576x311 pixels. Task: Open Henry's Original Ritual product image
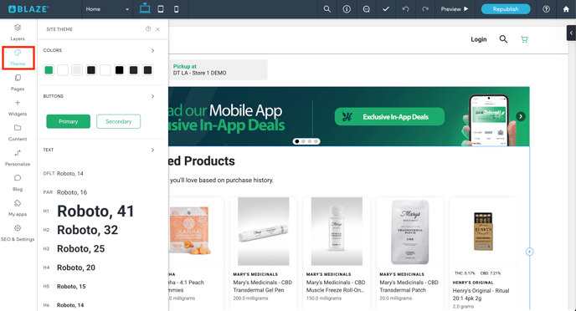coord(483,232)
